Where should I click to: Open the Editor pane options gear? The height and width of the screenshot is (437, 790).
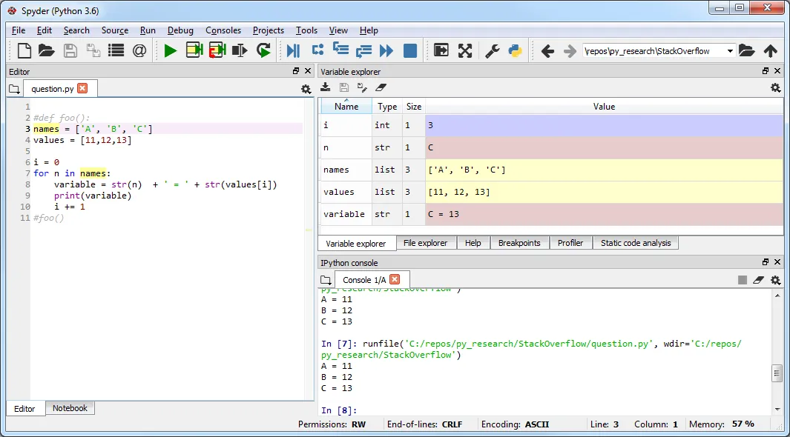click(x=306, y=89)
